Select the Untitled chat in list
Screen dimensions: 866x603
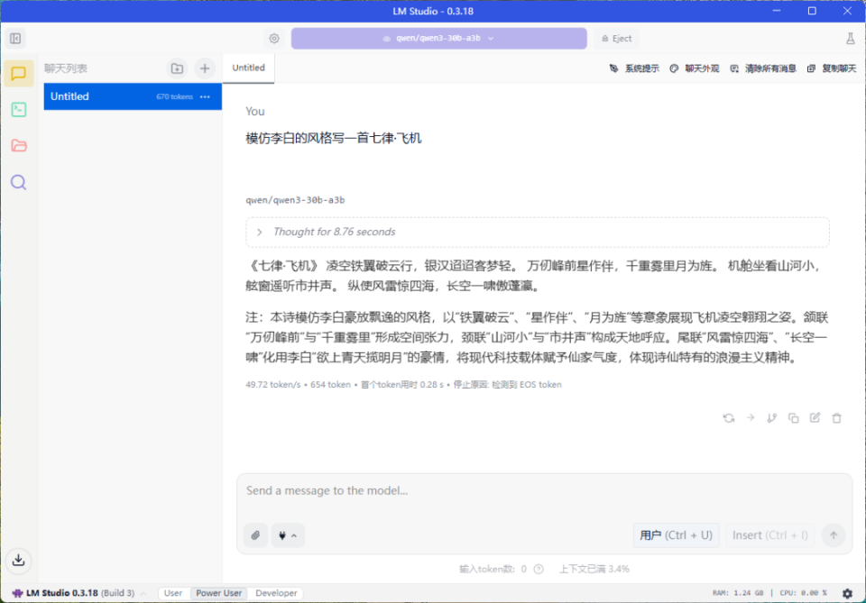pos(133,96)
